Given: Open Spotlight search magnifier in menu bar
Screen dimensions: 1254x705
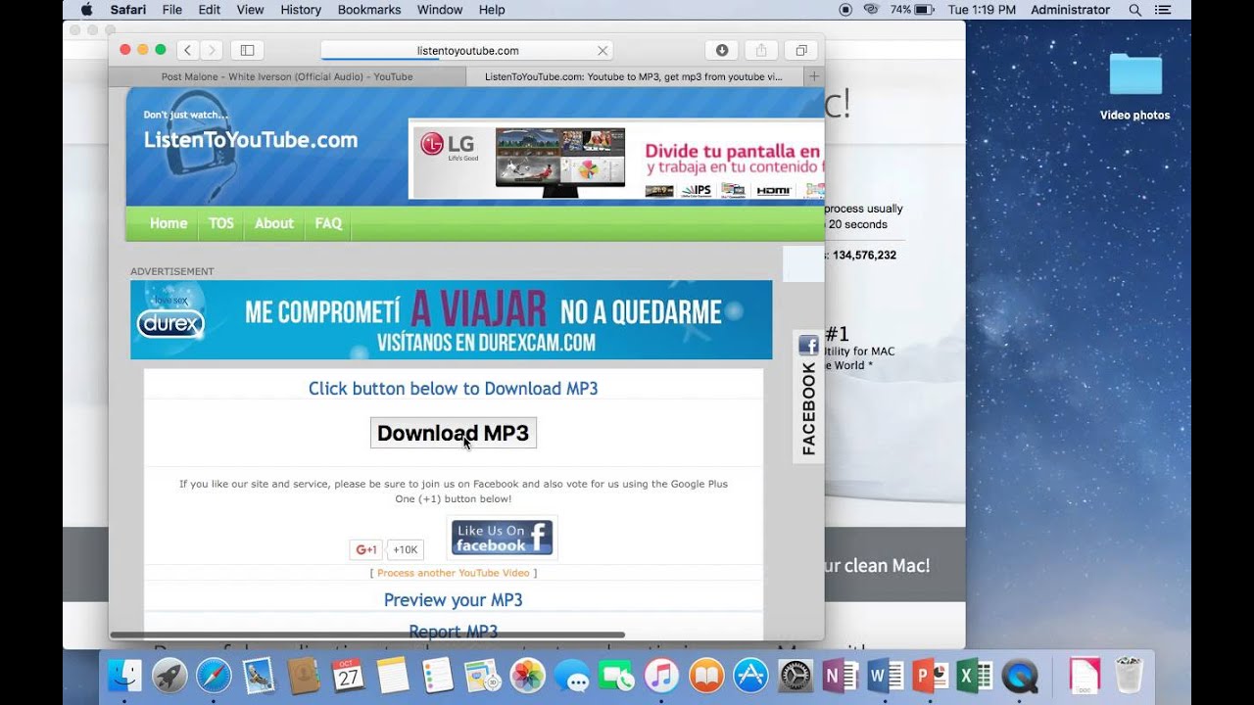Looking at the screenshot, I should (x=1135, y=10).
